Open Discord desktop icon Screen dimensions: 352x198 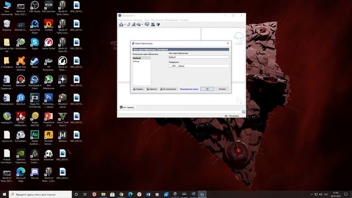pyautogui.click(x=35, y=174)
